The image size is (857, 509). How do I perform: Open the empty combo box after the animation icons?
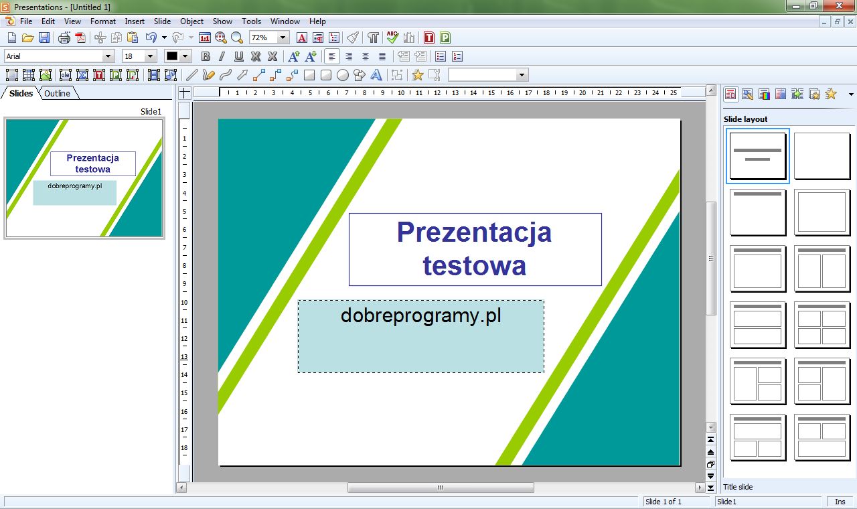click(x=488, y=75)
